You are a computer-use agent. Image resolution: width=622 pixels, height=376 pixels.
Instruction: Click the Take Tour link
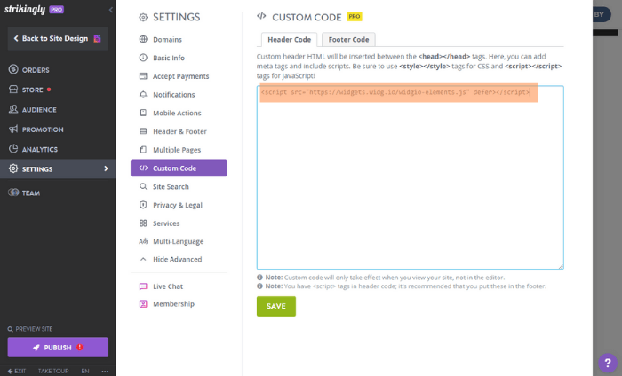(53, 372)
